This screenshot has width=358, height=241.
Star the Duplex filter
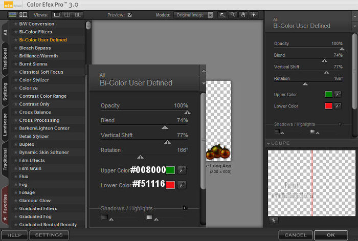tap(15, 144)
